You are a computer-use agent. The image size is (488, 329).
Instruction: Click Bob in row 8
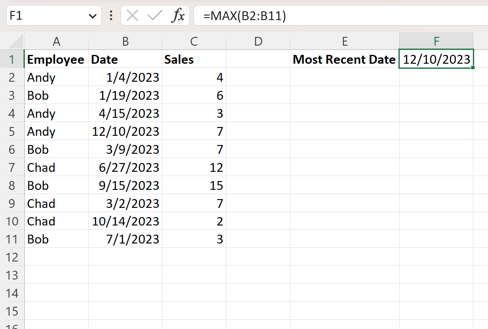click(56, 185)
